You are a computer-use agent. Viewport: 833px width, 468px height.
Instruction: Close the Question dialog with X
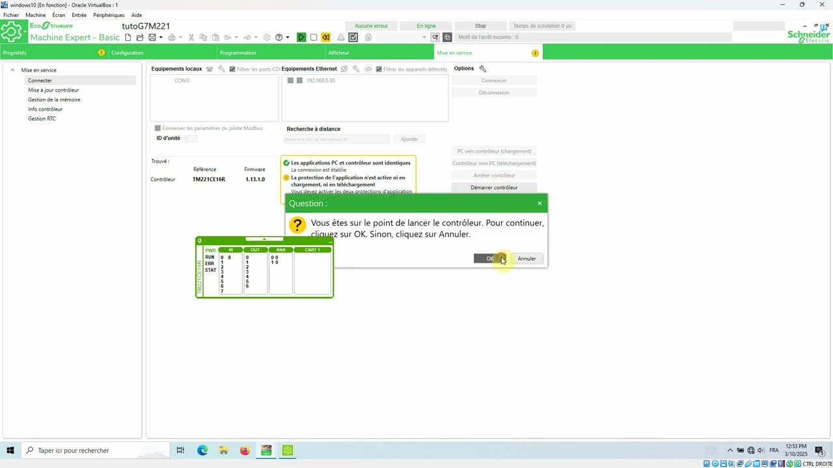[x=539, y=203]
